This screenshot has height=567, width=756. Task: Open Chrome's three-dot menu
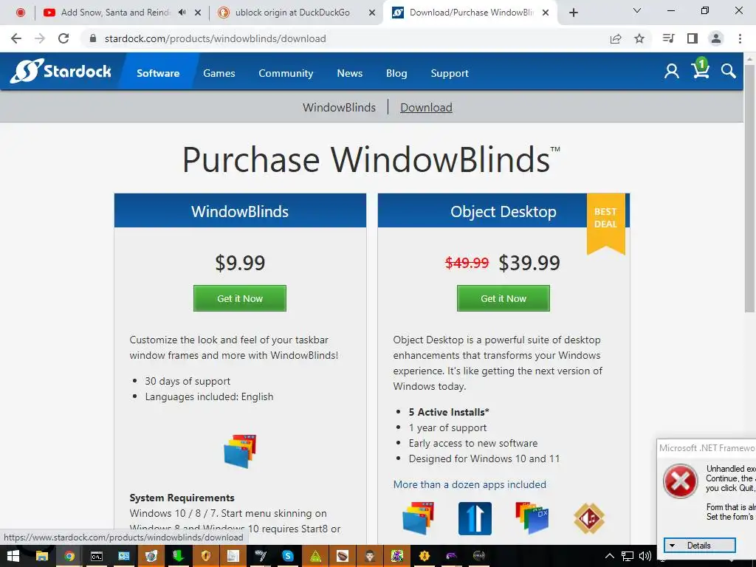tap(740, 38)
